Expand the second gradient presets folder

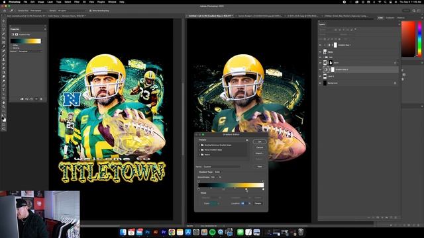[199, 150]
